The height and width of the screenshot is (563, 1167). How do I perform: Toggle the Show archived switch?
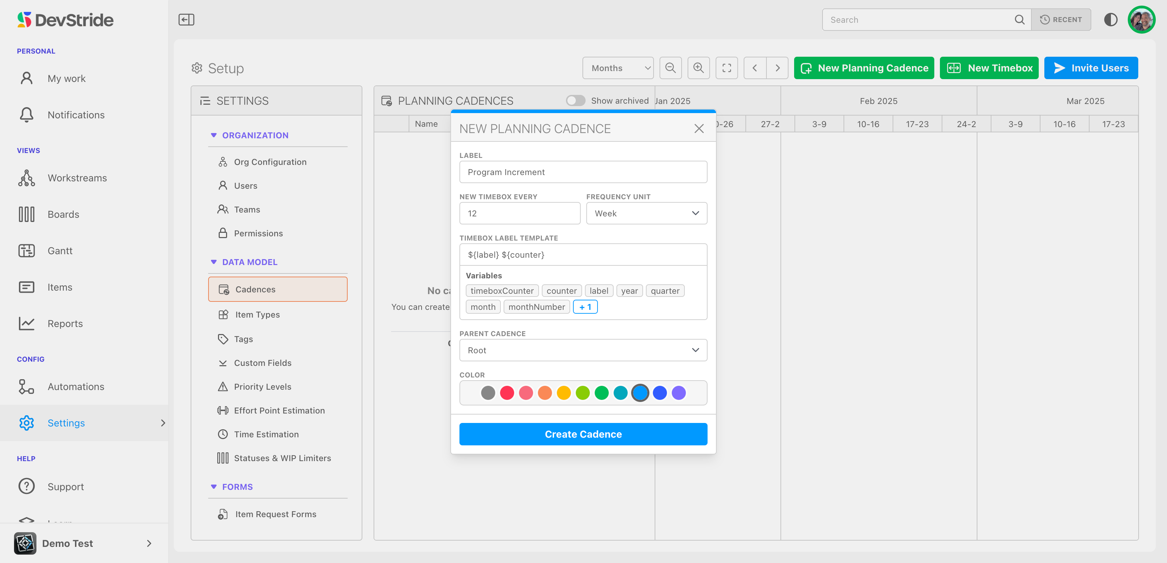coord(575,100)
